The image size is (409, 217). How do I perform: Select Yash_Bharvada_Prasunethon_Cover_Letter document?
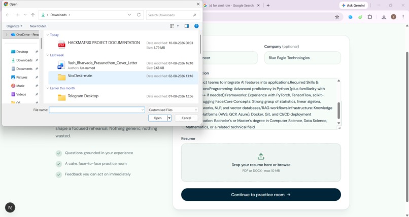tap(123, 65)
